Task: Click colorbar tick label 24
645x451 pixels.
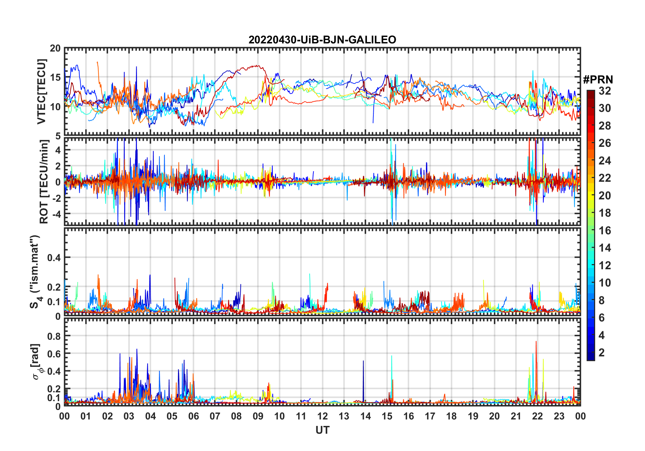Action: [605, 161]
